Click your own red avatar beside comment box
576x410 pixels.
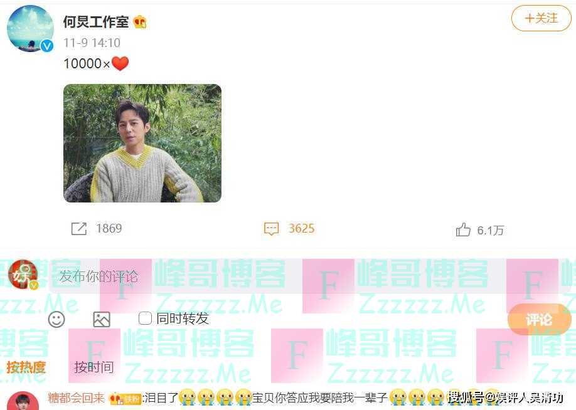tap(23, 274)
